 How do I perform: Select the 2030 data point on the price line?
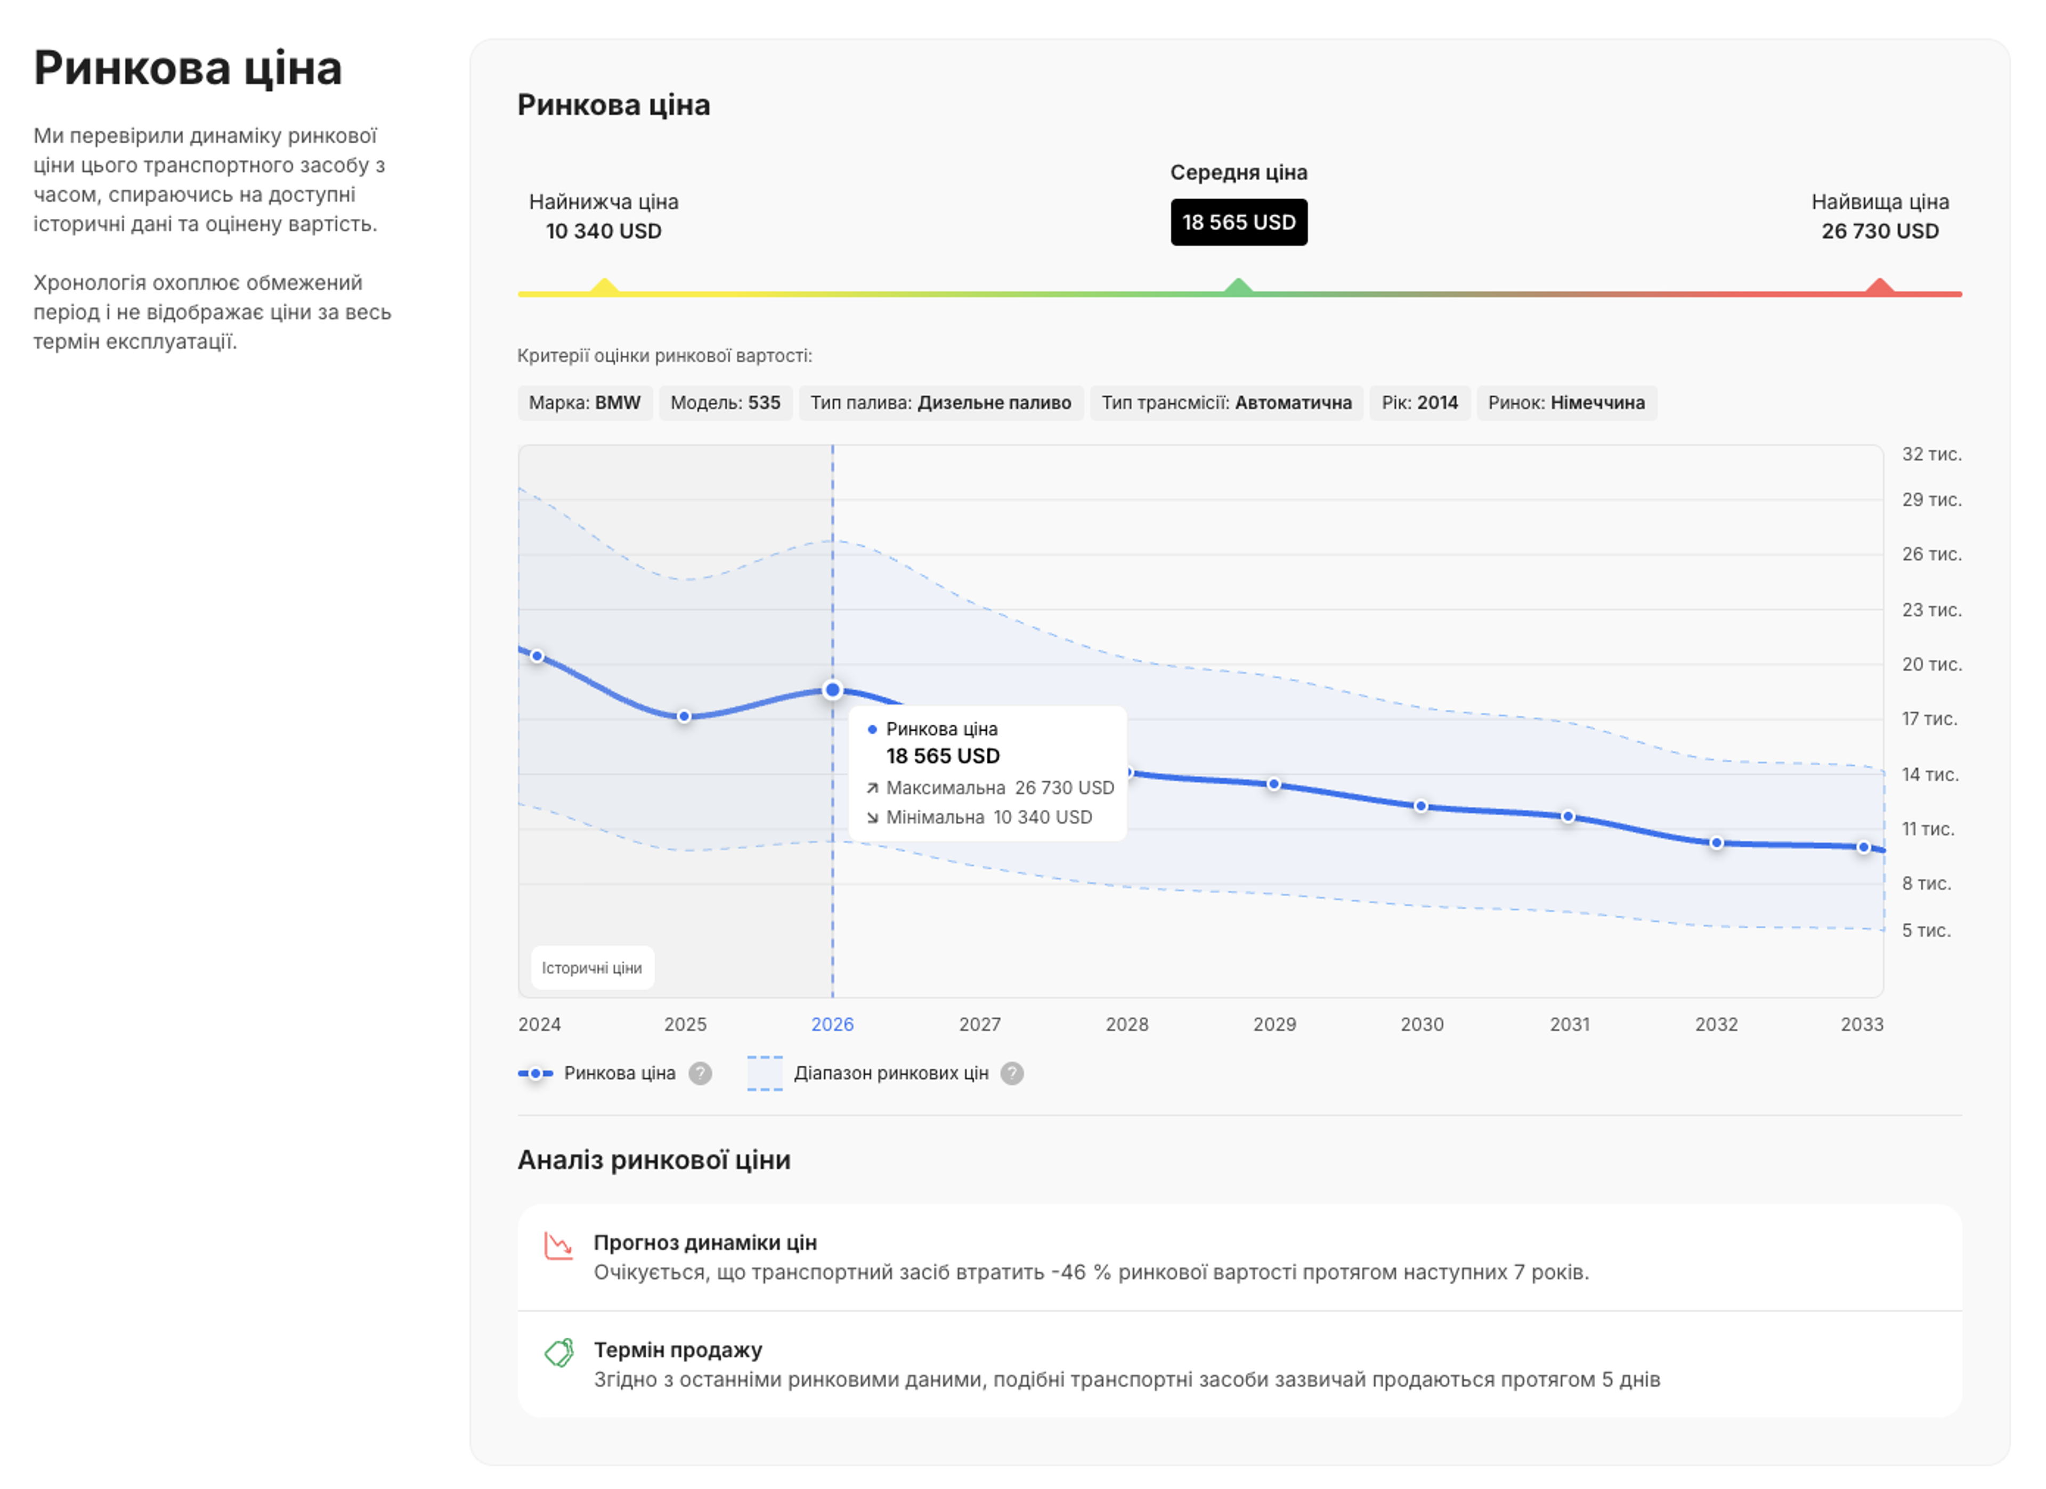(1421, 806)
